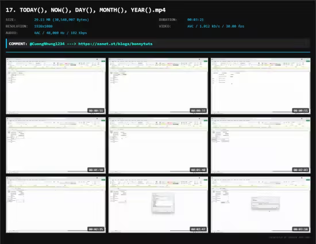The width and height of the screenshot is (316, 244).
Task: Click the "DURATION:" label
Action: tap(168, 20)
